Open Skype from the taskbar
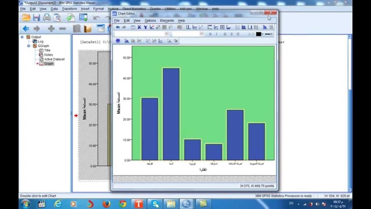The width and height of the screenshot is (371, 209). [x=155, y=204]
